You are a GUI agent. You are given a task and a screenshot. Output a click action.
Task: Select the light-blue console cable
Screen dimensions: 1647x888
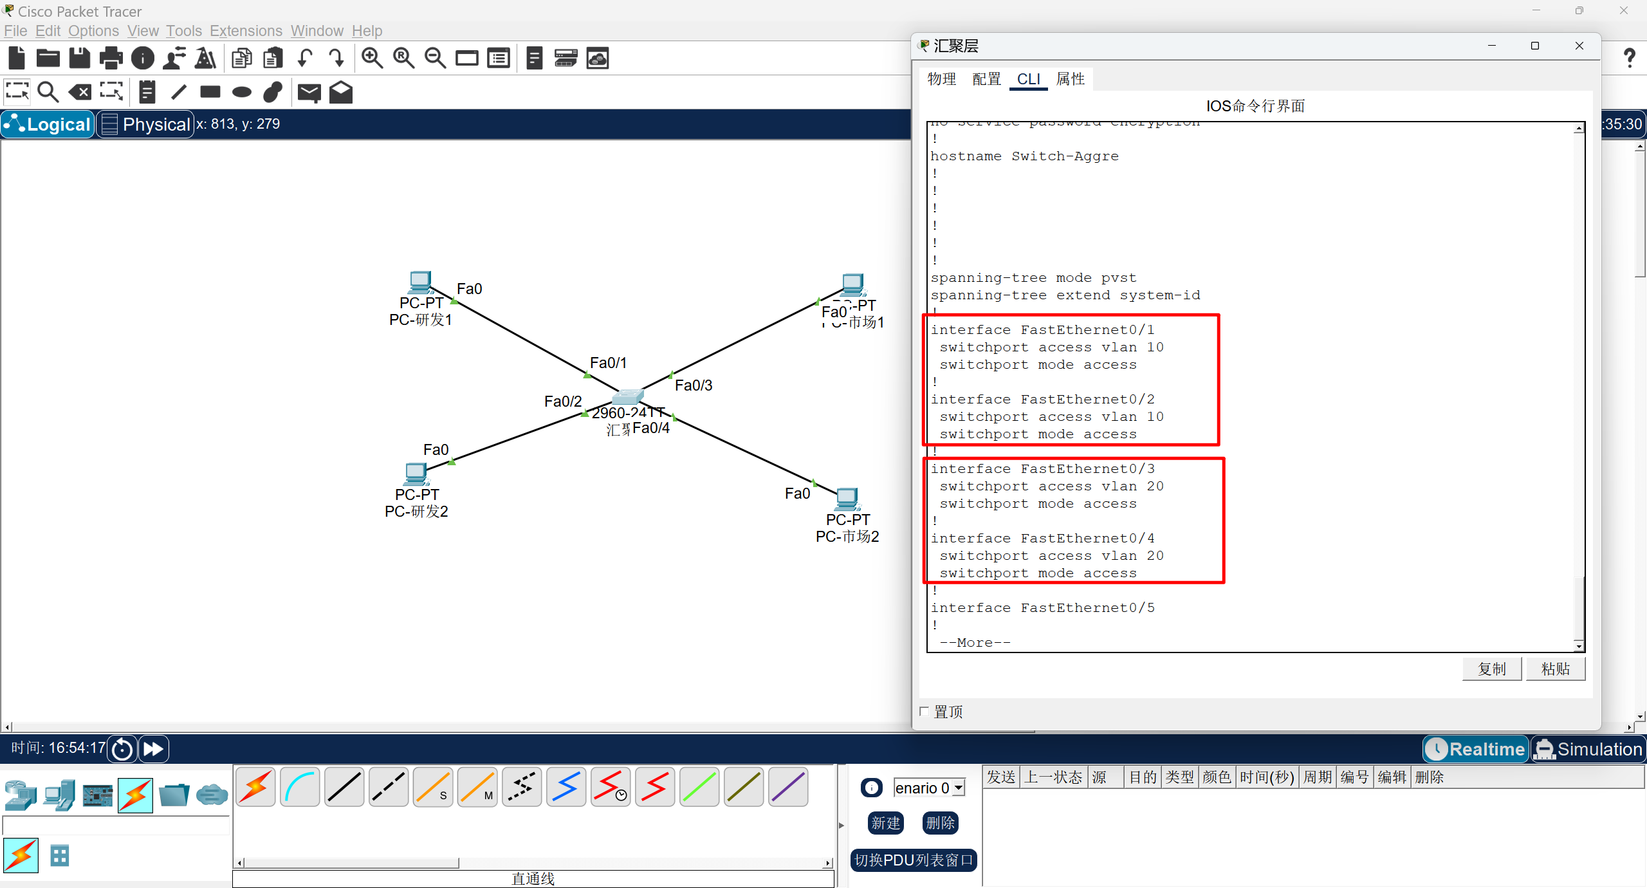(300, 787)
